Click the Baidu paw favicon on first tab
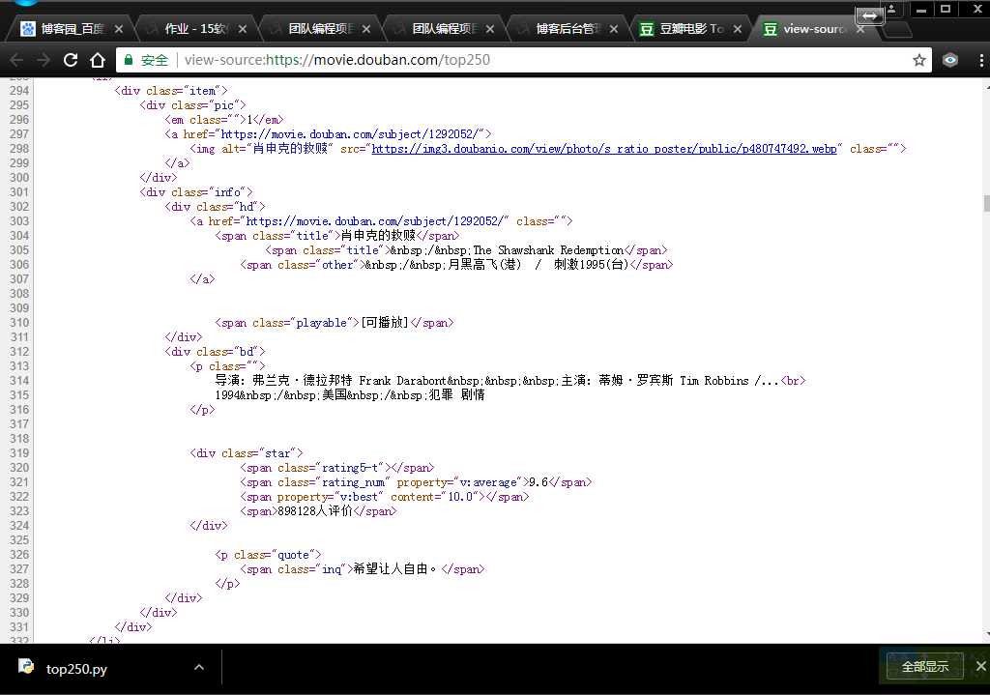Image resolution: width=990 pixels, height=695 pixels. pyautogui.click(x=28, y=29)
